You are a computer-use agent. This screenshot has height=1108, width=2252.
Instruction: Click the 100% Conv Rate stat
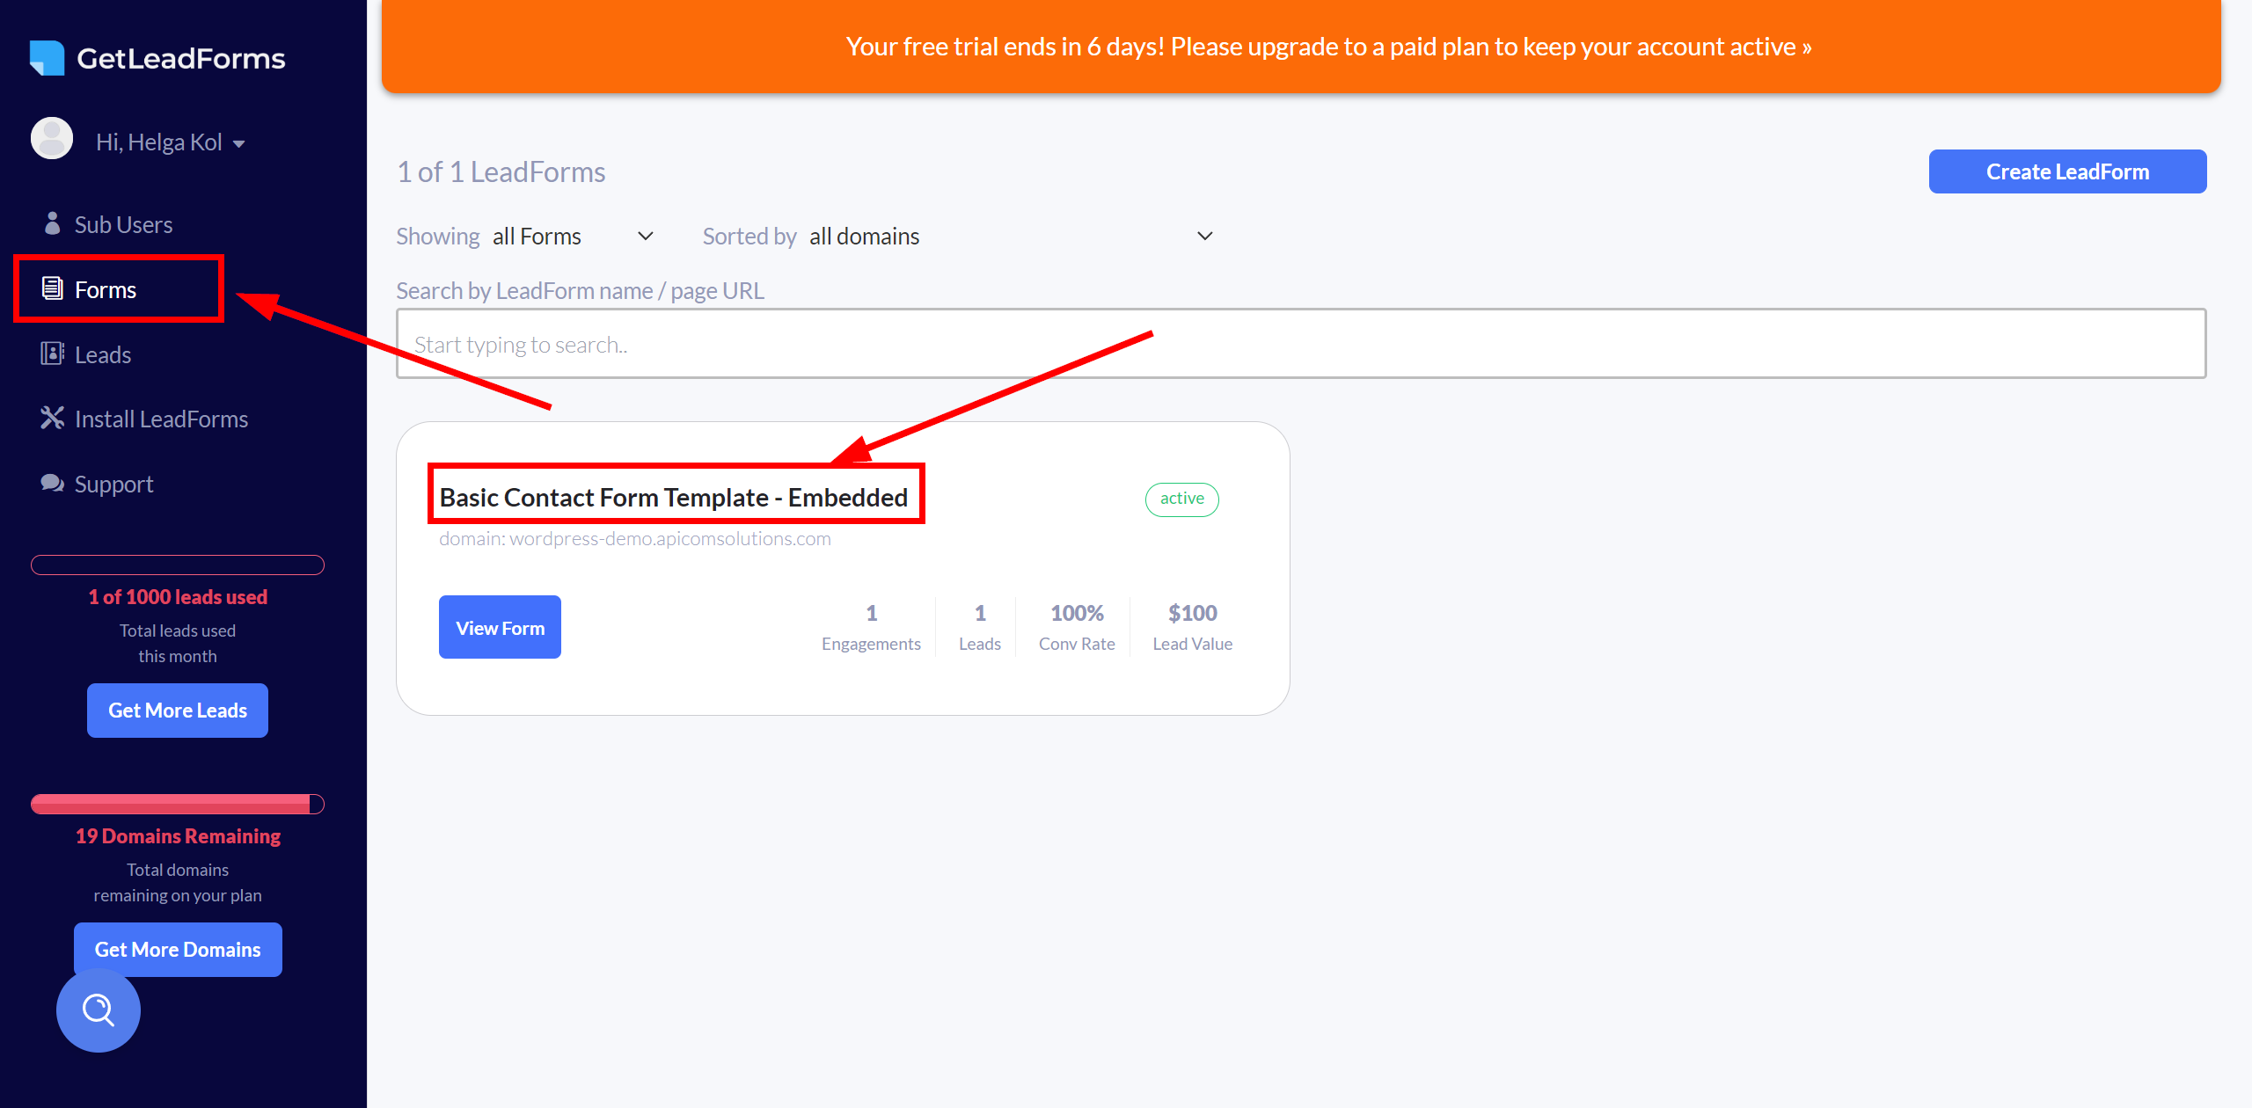point(1077,627)
